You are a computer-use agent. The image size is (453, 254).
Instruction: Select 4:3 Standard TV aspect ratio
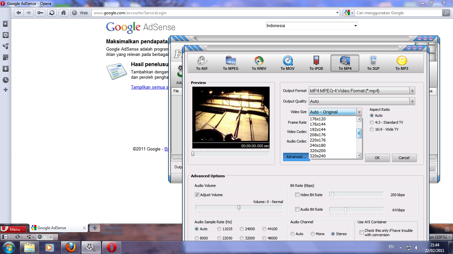point(372,122)
